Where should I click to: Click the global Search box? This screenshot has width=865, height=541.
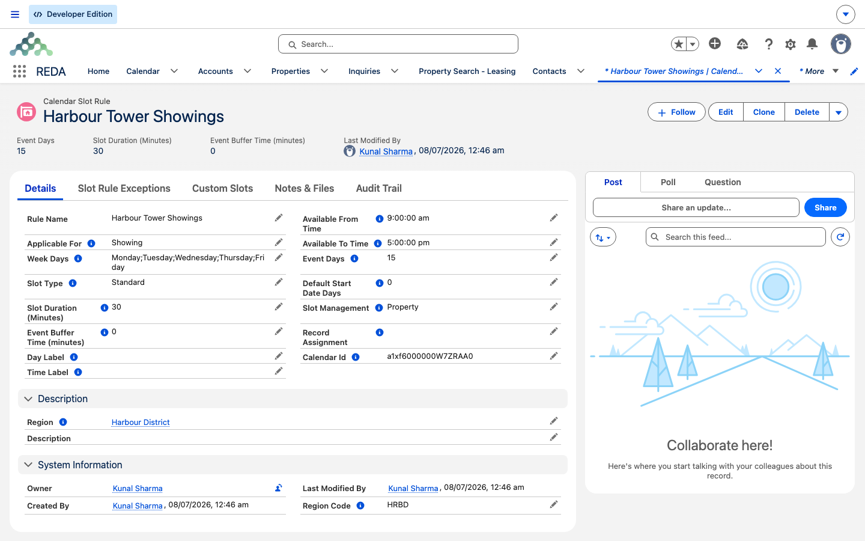(398, 44)
